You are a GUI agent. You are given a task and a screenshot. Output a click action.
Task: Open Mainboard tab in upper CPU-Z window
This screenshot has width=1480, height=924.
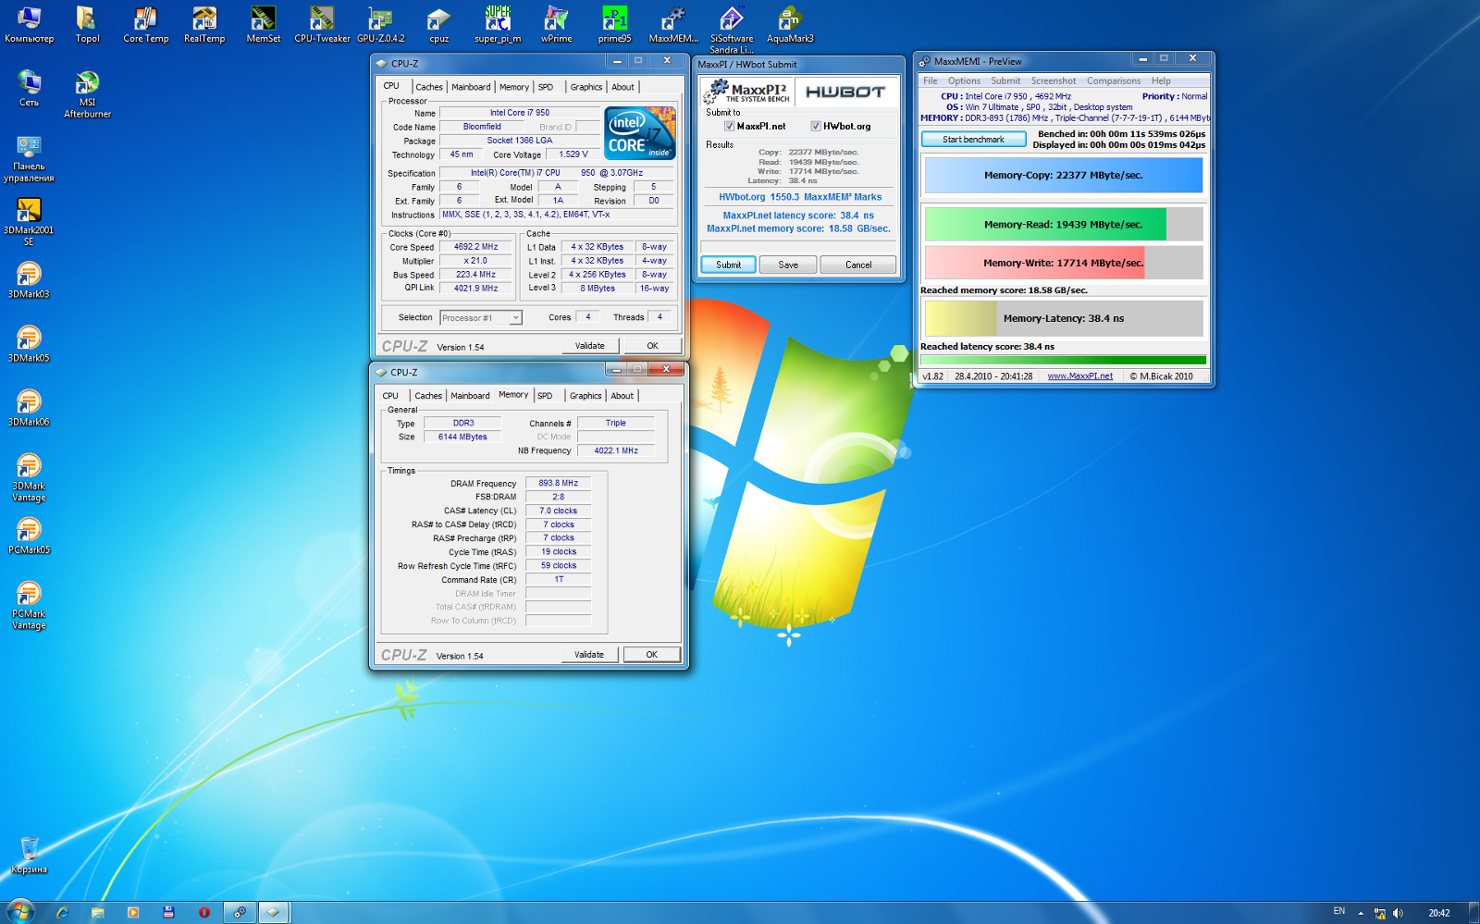pyautogui.click(x=471, y=87)
